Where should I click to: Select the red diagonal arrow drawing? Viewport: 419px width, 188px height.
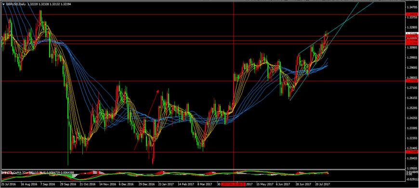point(146,120)
